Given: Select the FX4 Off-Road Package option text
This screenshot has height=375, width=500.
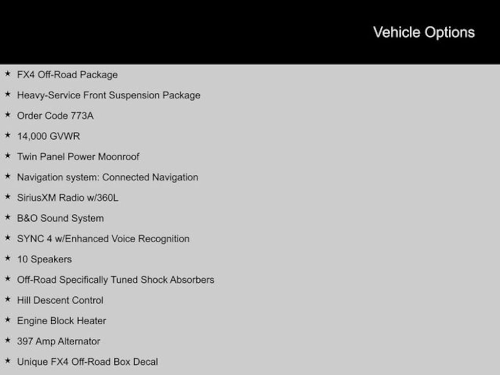Looking at the screenshot, I should [67, 75].
